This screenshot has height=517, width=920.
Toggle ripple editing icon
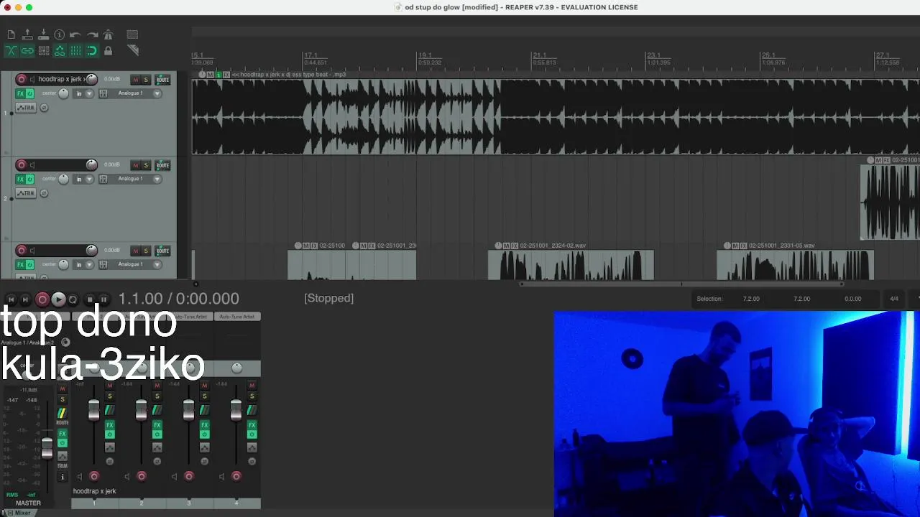44,51
